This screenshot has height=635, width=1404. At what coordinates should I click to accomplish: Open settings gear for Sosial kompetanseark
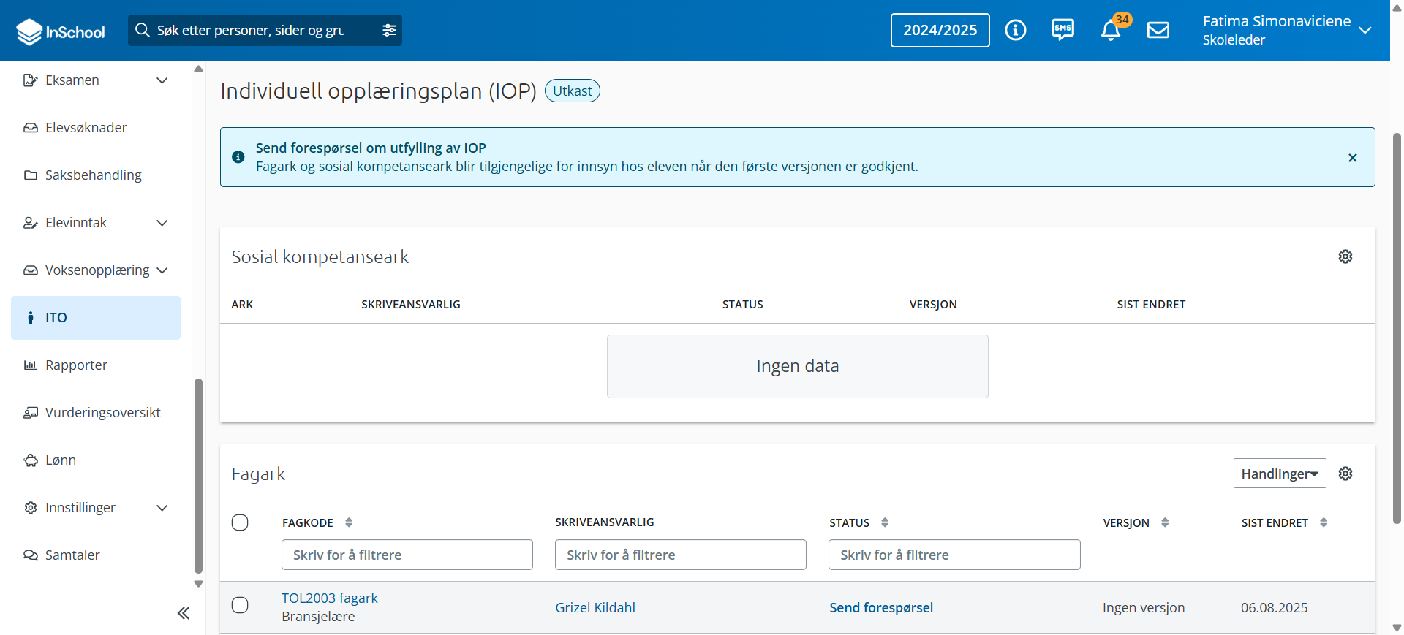pos(1345,256)
